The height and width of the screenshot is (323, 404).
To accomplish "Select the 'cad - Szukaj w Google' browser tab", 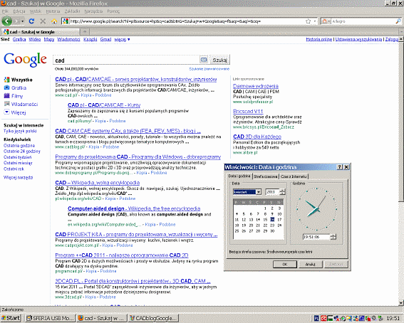I will (x=40, y=32).
